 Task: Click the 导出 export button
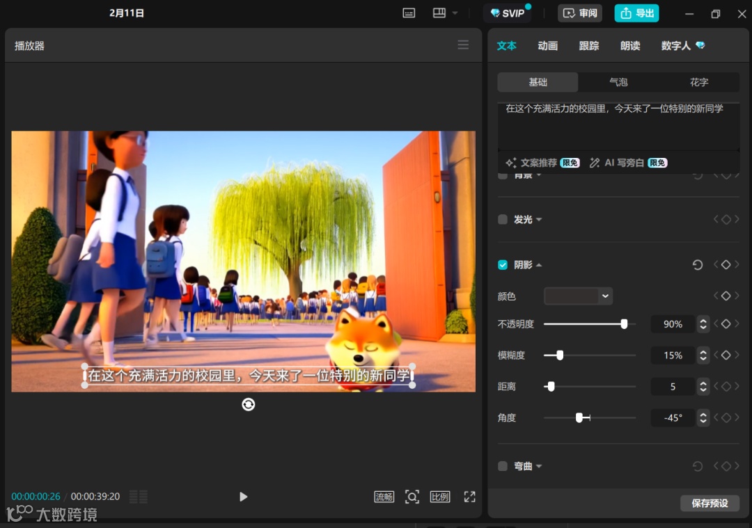(x=637, y=13)
